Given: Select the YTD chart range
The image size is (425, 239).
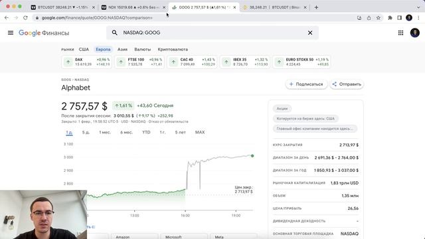Looking at the screenshot, I should pos(146,132).
